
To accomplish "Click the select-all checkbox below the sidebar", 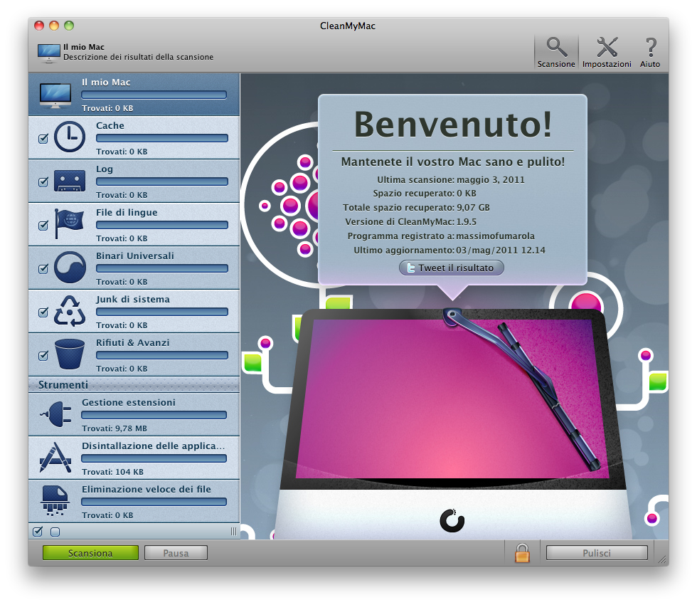I will 38,532.
